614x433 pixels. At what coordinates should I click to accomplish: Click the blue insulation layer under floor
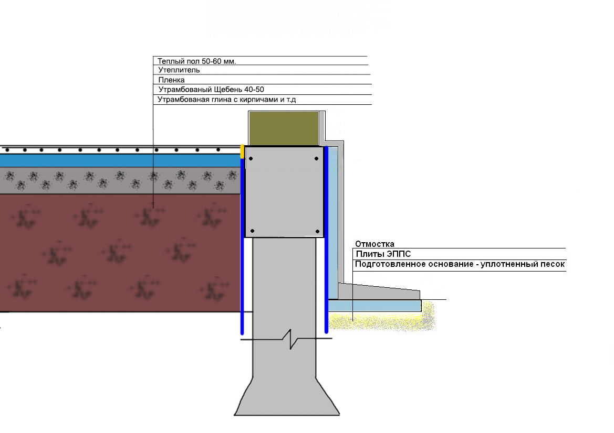pos(120,160)
